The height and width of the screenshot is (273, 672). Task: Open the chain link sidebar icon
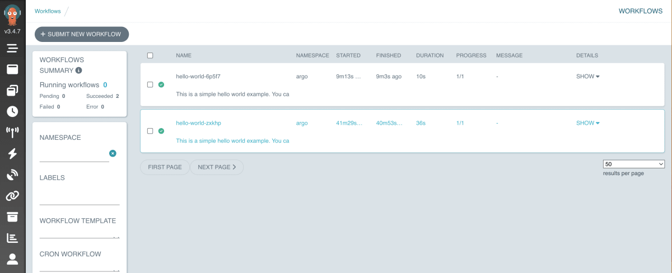[x=12, y=196]
